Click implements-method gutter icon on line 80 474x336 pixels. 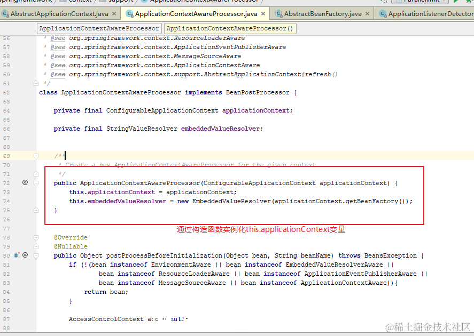[17, 255]
